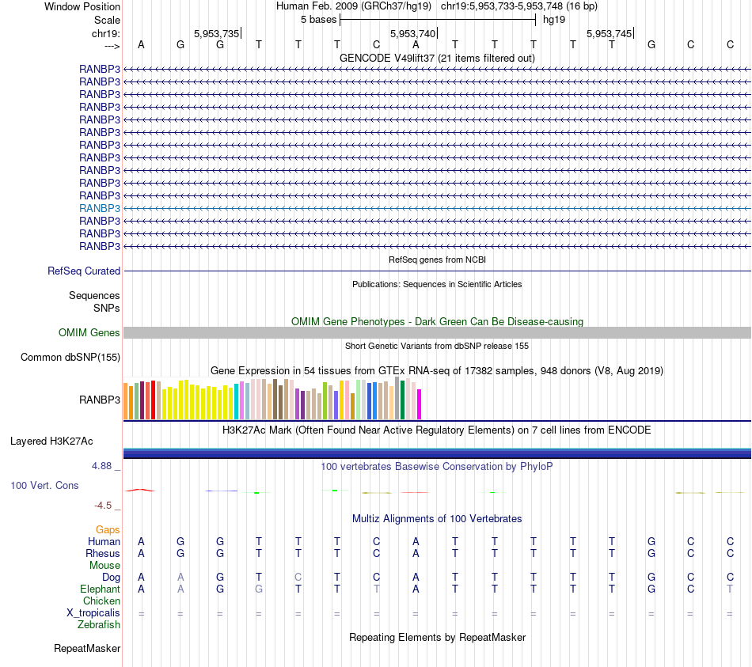Screen dimensions: 752x667
Task: Click the H3K27Ac Mark ENCODE track title
Action: point(437,430)
